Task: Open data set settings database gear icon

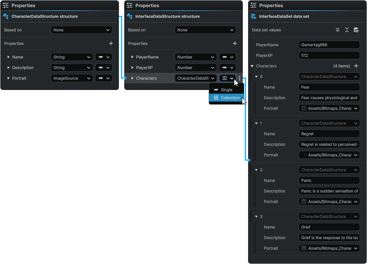Action: 356,30
